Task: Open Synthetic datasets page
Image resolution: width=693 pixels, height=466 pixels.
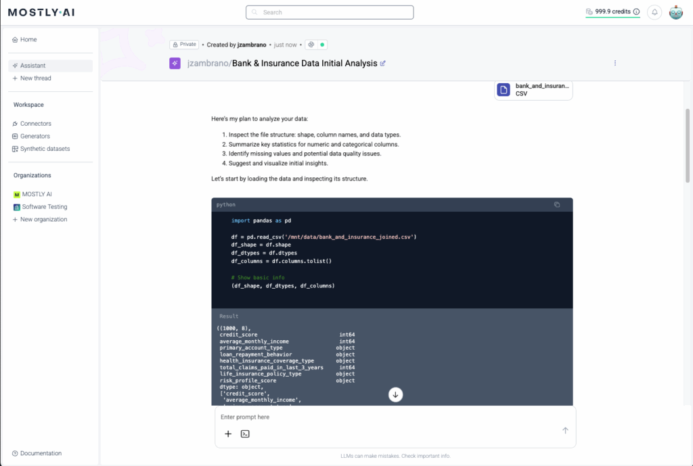Action: coord(41,149)
